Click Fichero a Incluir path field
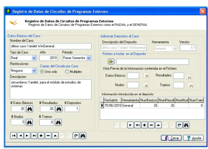Viewport: 208px width, 149px height. point(152,62)
